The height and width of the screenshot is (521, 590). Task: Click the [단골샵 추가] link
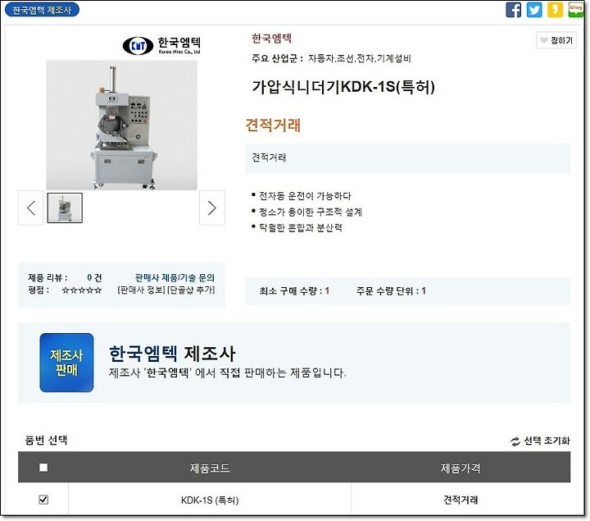point(191,290)
